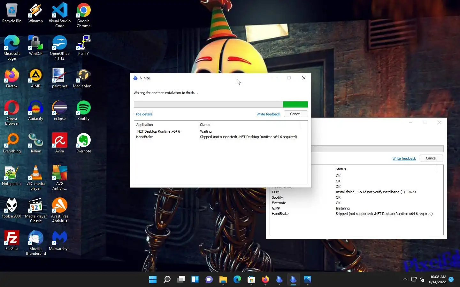Select the foobar2000 desktop icon

[12, 208]
